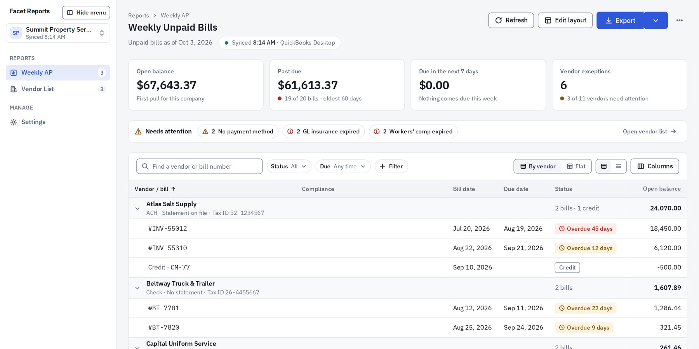Screen dimensions: 699x349
Task: Open Edit layout
Action: point(565,21)
